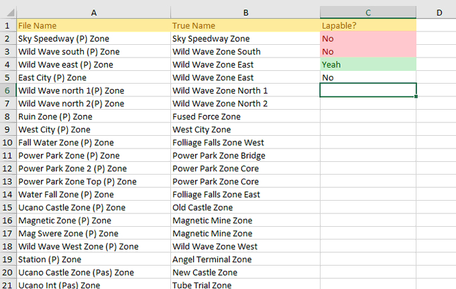Select the "Fused Force Zone" cell

click(x=245, y=116)
